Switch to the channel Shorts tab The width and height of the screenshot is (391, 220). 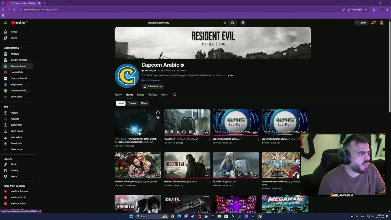(x=141, y=95)
